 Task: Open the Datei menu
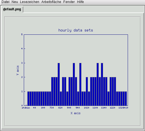(x=5, y=2)
